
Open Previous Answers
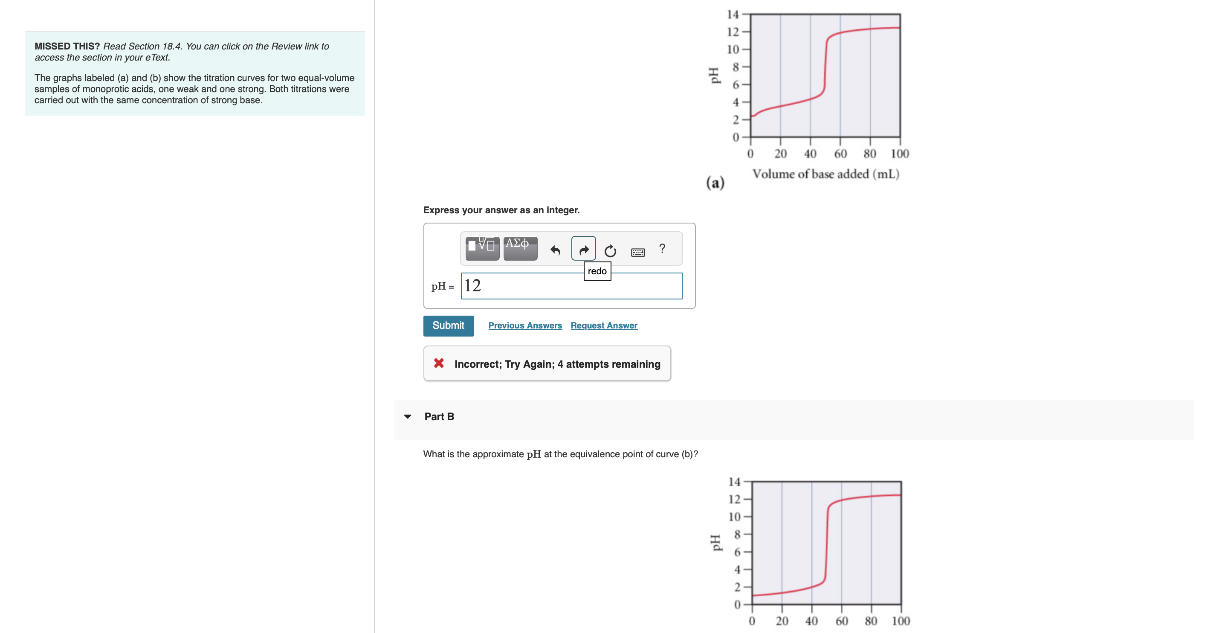525,325
